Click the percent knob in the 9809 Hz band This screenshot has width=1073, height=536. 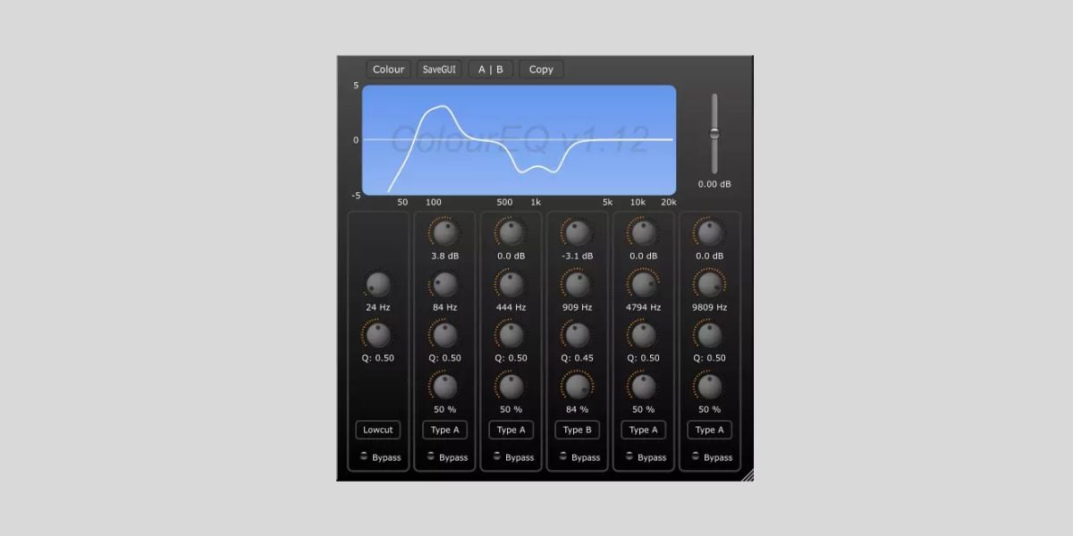[x=709, y=387]
